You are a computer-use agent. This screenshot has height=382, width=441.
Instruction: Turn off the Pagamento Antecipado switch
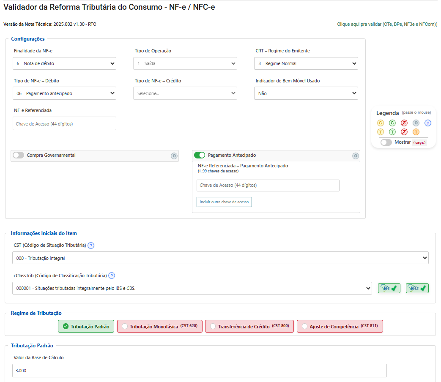(200, 155)
